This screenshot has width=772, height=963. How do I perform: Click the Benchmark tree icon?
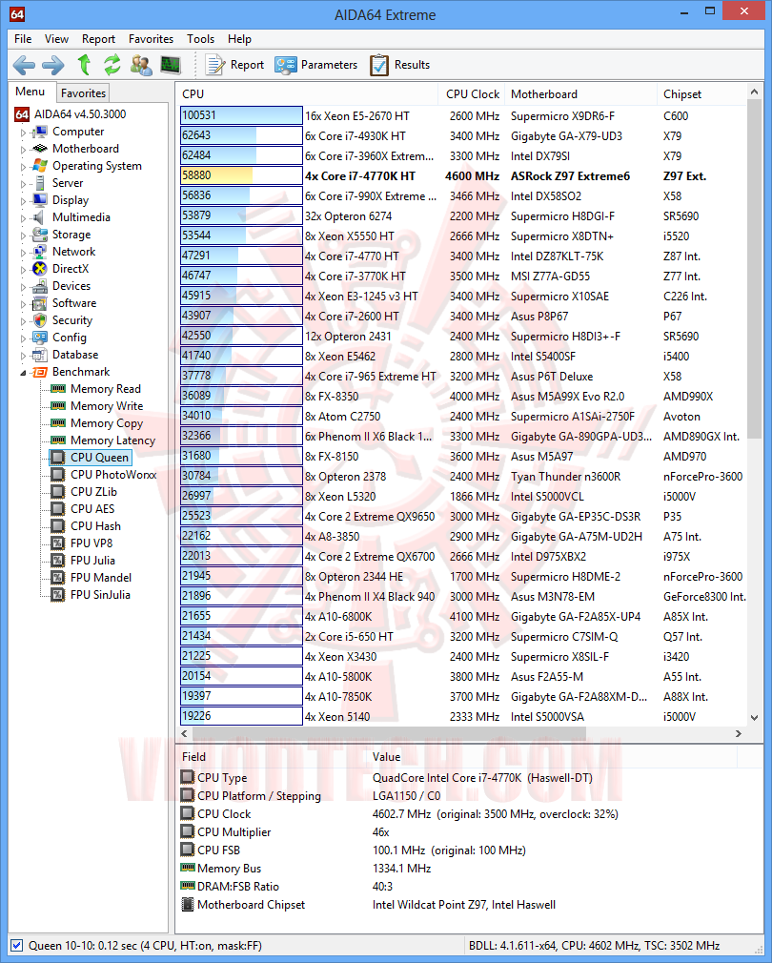40,372
